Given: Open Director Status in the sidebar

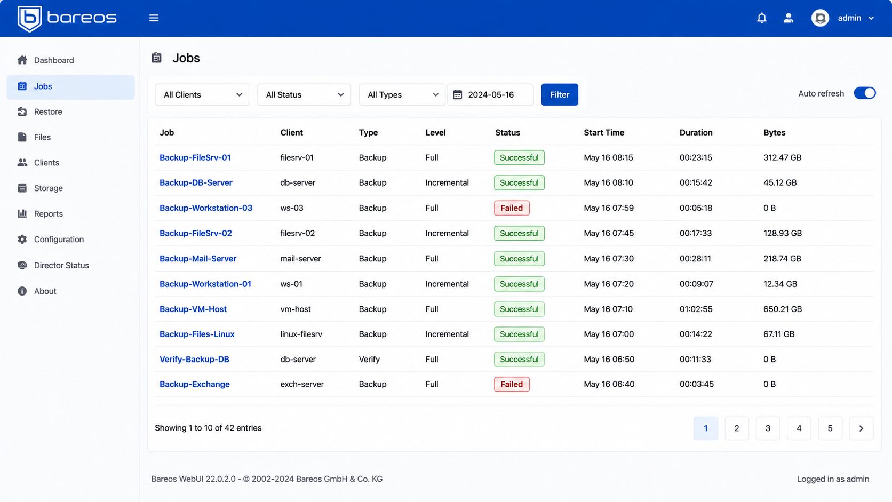Looking at the screenshot, I should click(x=70, y=265).
